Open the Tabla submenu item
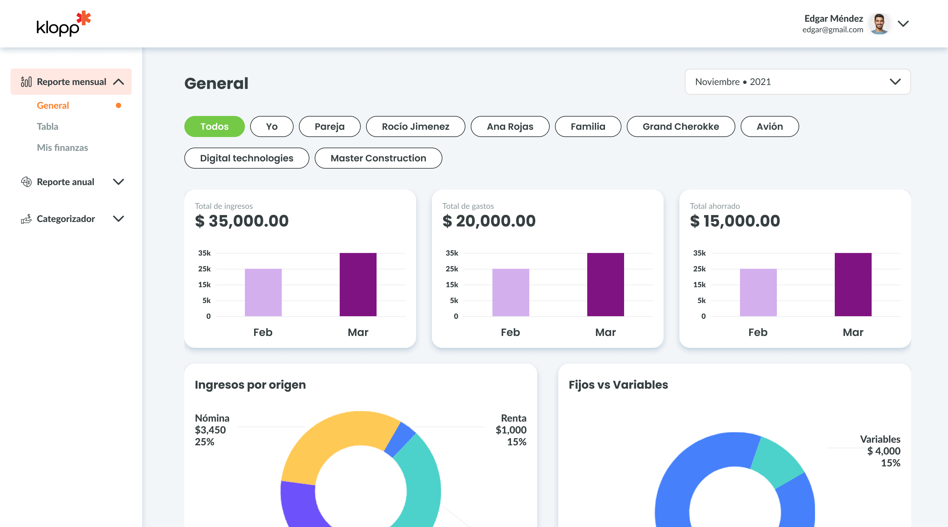948x527 pixels. click(47, 126)
